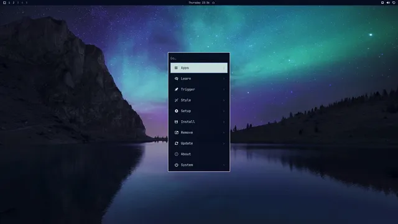Expand the Update submenu chevron
Viewport: 398px width, 224px height.
pos(224,144)
